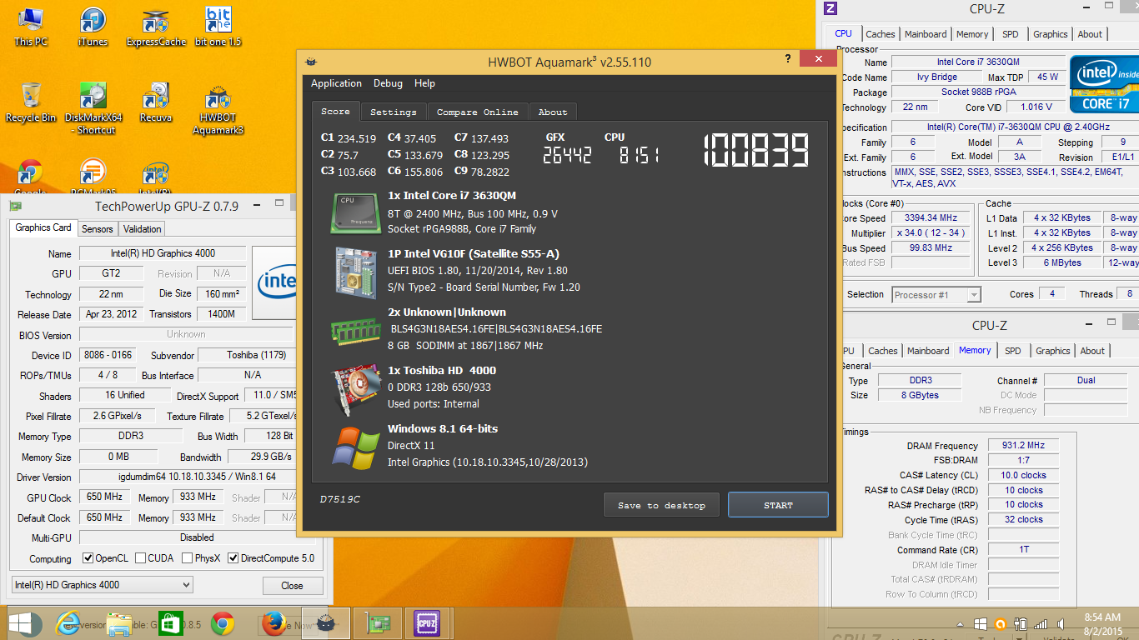Toggle the CUDA checkbox

pos(141,558)
